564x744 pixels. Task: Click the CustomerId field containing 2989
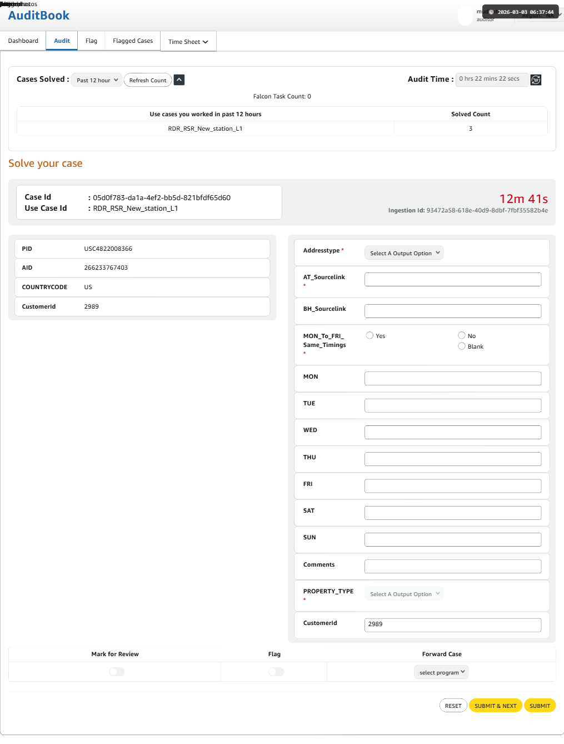coord(453,625)
